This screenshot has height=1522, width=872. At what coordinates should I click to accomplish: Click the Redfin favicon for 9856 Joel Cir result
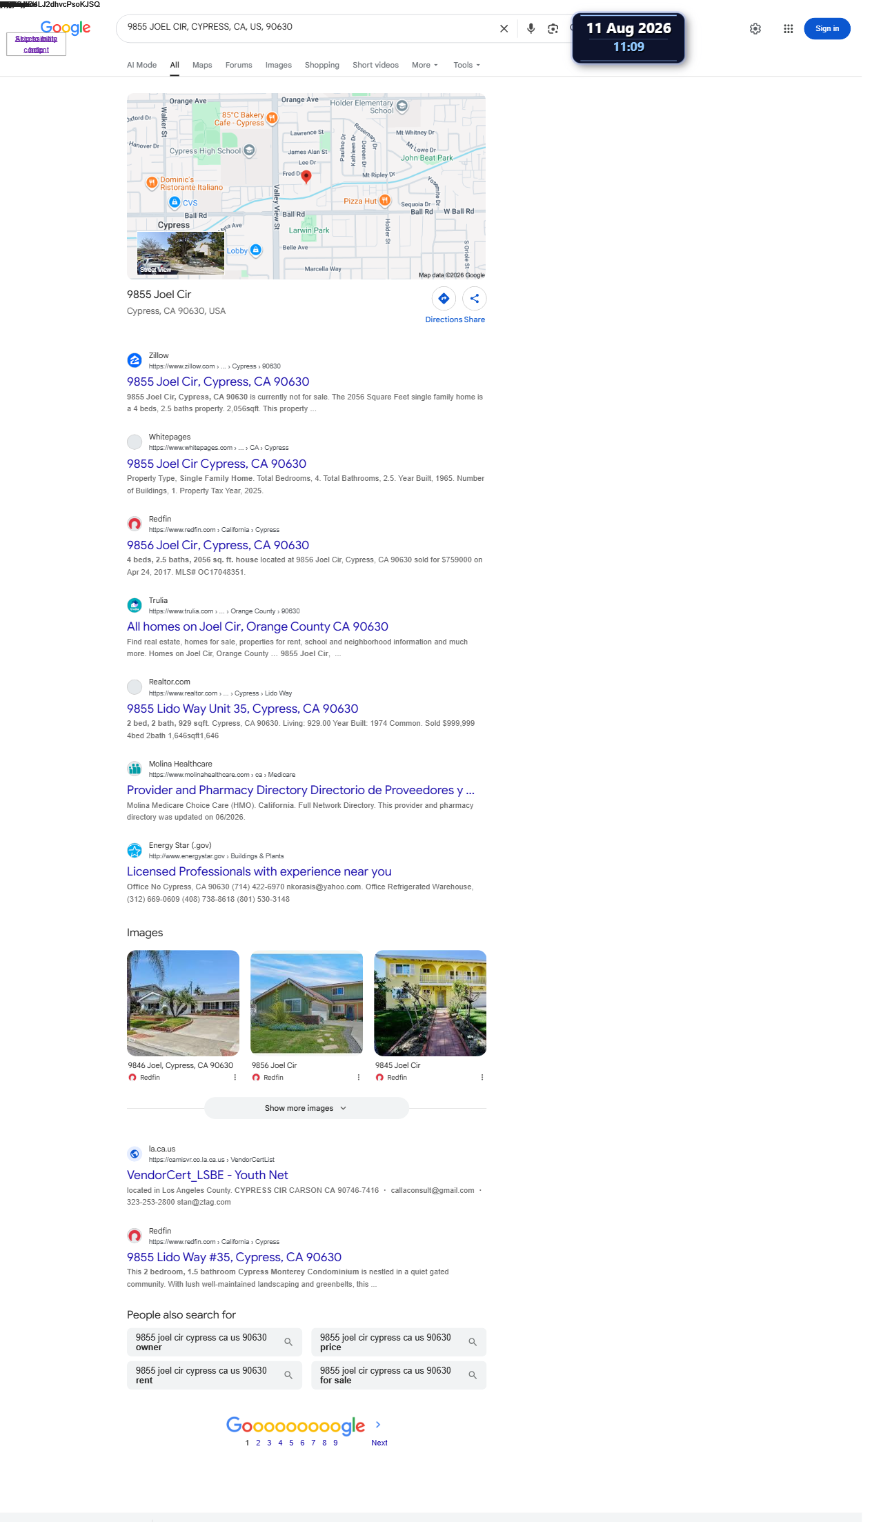coord(135,524)
